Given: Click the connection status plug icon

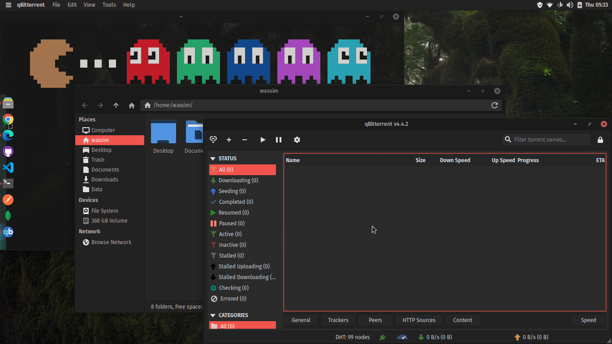Looking at the screenshot, I should (x=383, y=337).
